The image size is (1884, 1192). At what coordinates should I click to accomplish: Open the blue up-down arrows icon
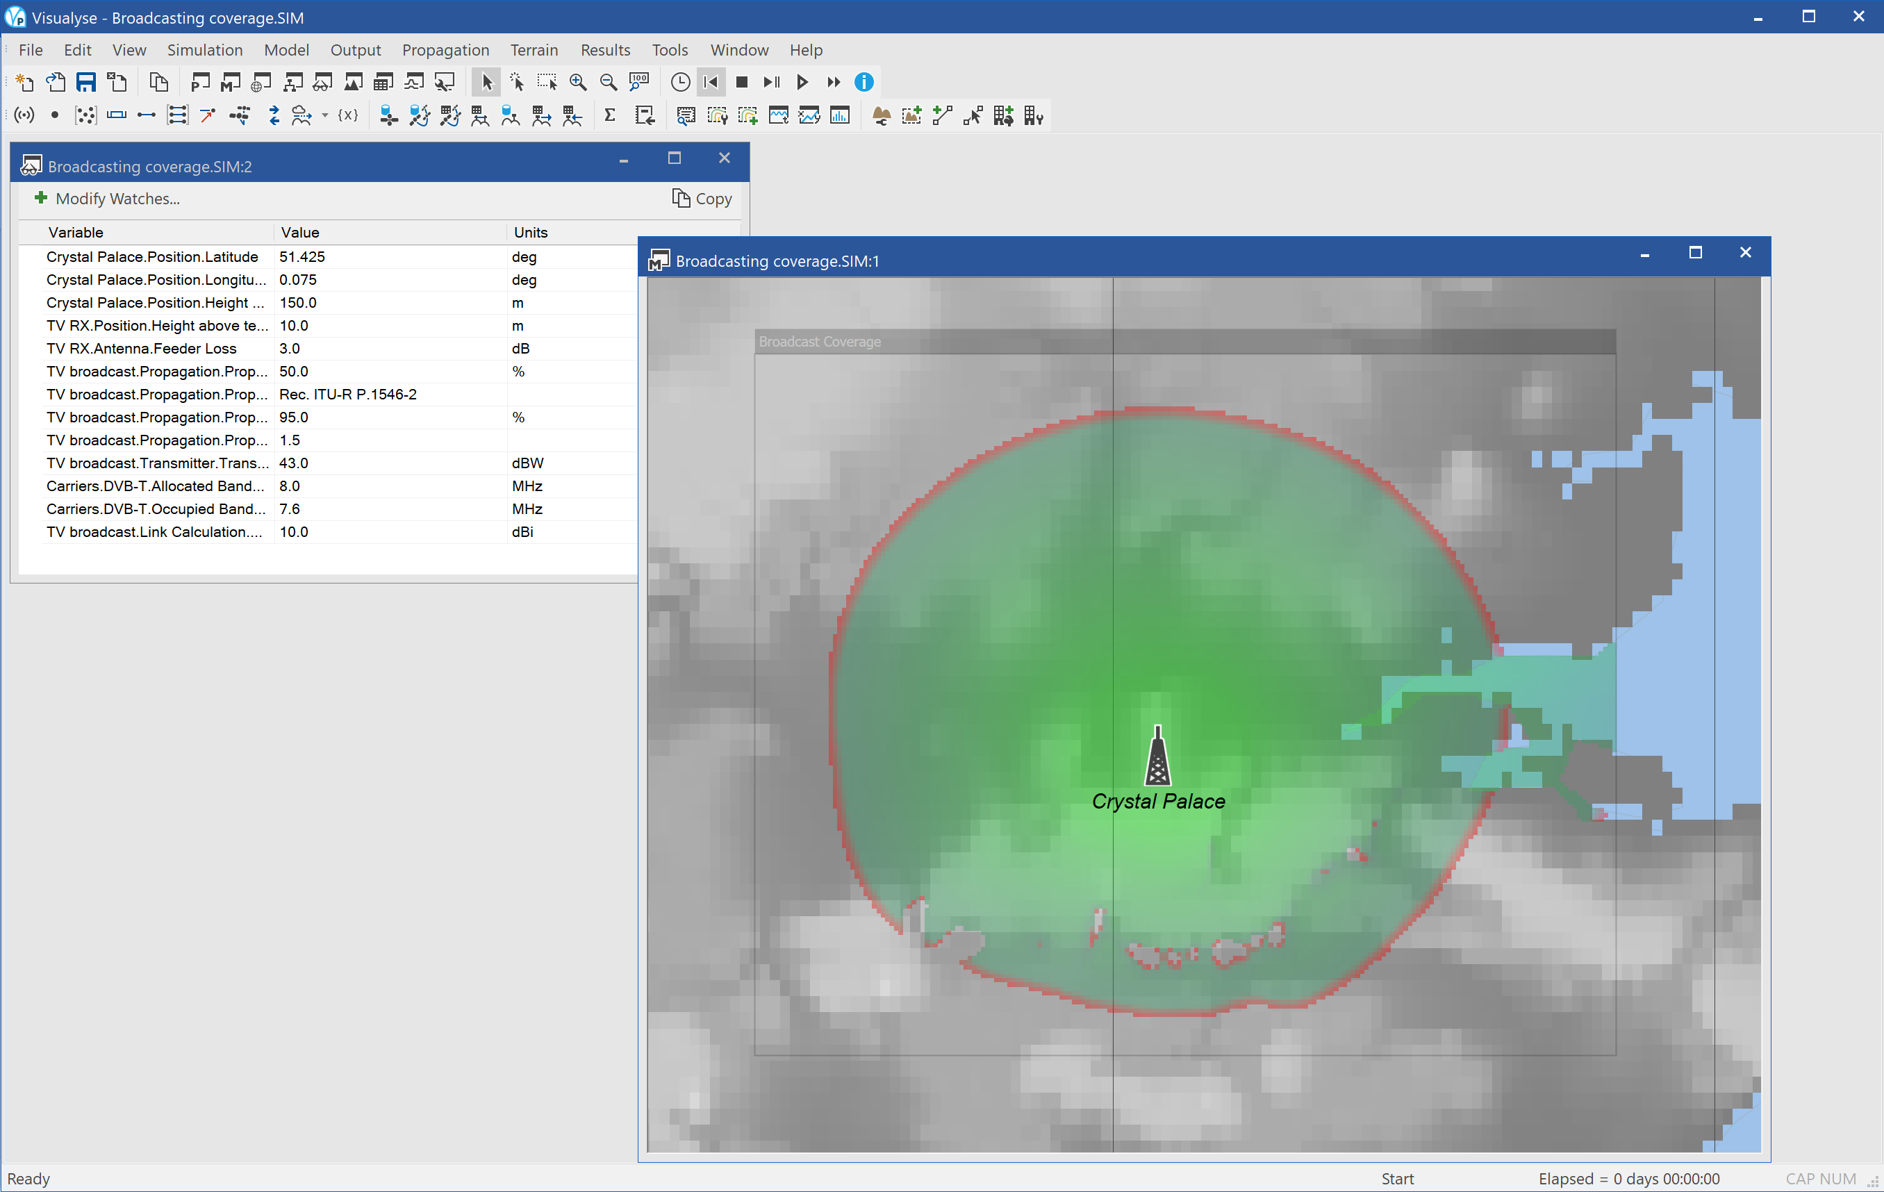click(274, 117)
